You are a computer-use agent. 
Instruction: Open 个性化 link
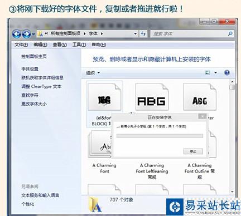28,204
